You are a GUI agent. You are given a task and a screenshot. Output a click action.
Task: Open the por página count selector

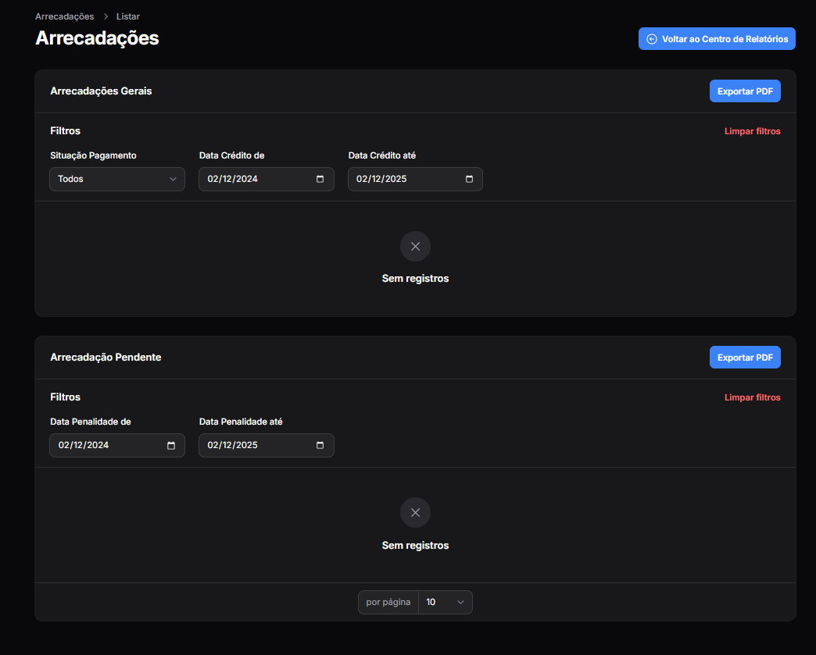[x=445, y=602]
